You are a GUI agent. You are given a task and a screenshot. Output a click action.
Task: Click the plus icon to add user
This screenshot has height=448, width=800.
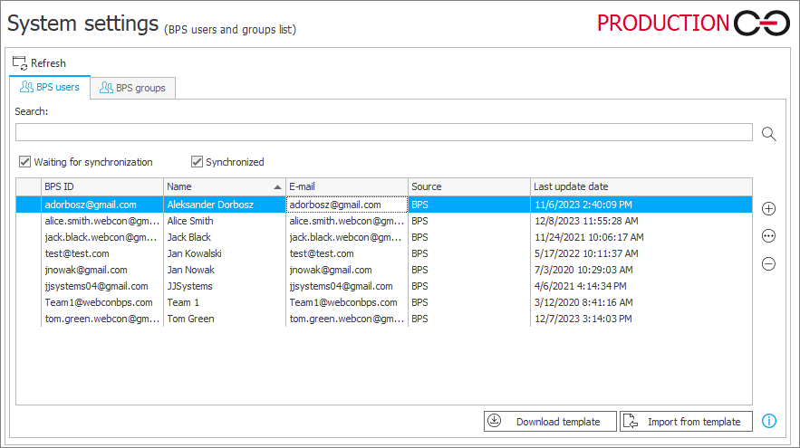point(769,208)
